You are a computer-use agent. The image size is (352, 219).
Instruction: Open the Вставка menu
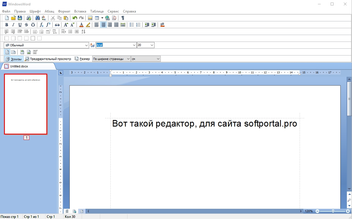point(80,11)
